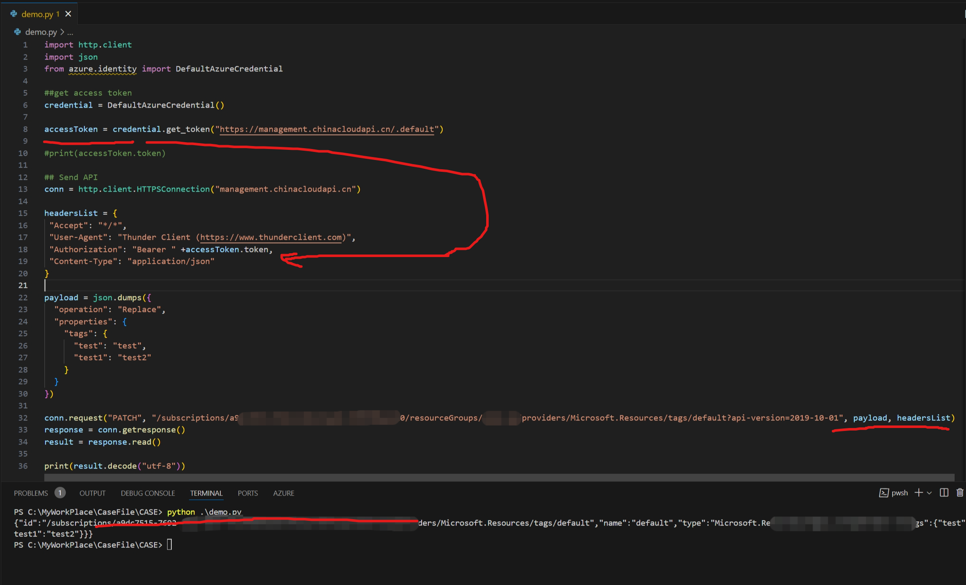Image resolution: width=966 pixels, height=585 pixels.
Task: Click 'json.dumps' on line 22
Action: [x=117, y=298]
